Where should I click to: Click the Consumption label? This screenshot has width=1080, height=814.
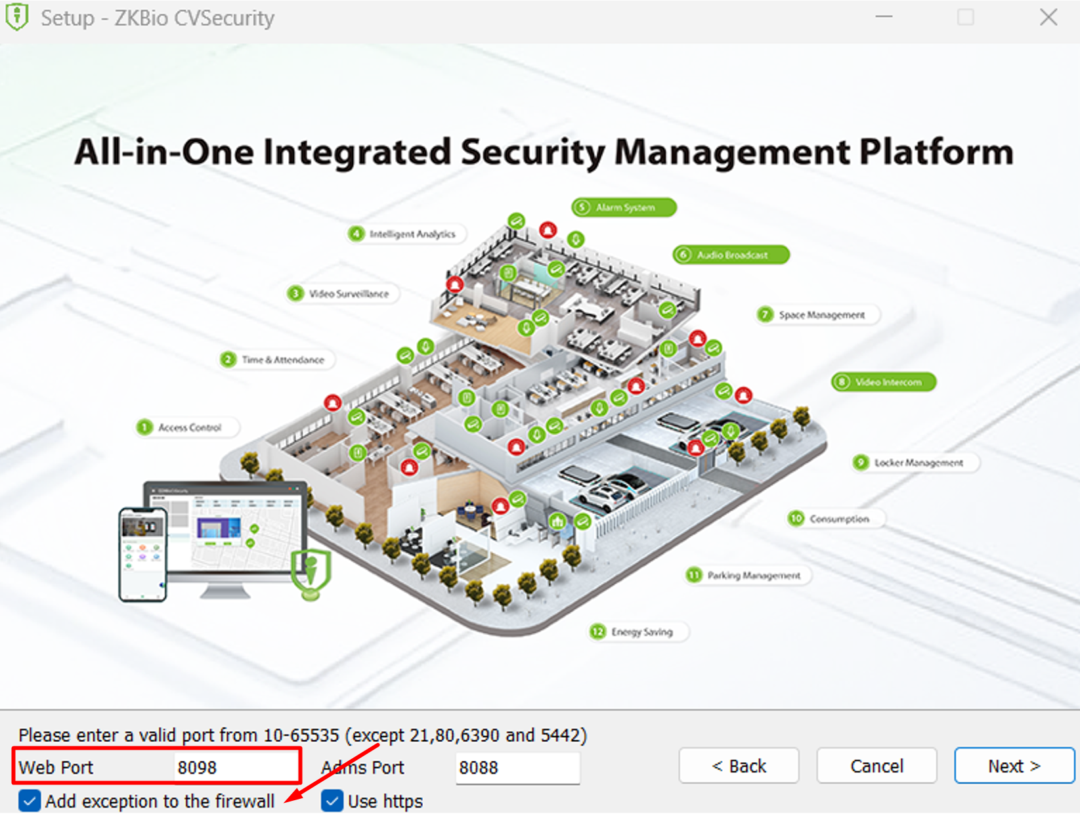(x=836, y=519)
